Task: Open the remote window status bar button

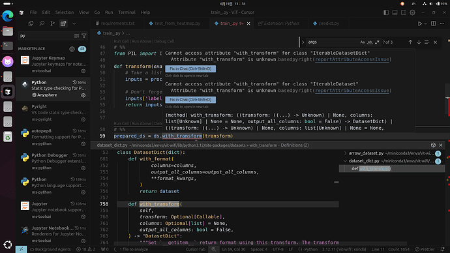Action: pyautogui.click(x=22, y=249)
